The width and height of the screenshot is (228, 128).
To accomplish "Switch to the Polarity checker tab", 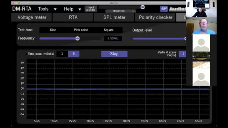I will 155,17.
